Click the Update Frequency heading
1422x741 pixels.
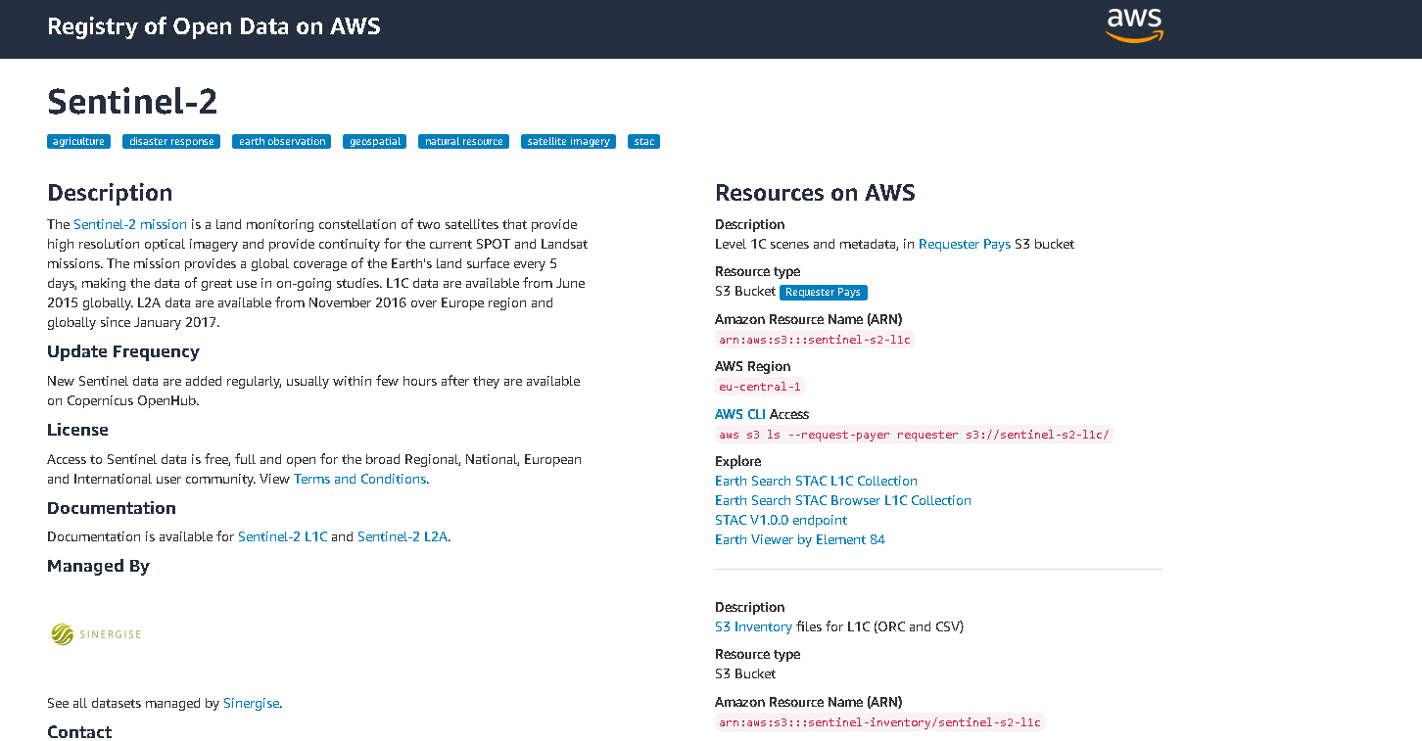click(x=123, y=351)
